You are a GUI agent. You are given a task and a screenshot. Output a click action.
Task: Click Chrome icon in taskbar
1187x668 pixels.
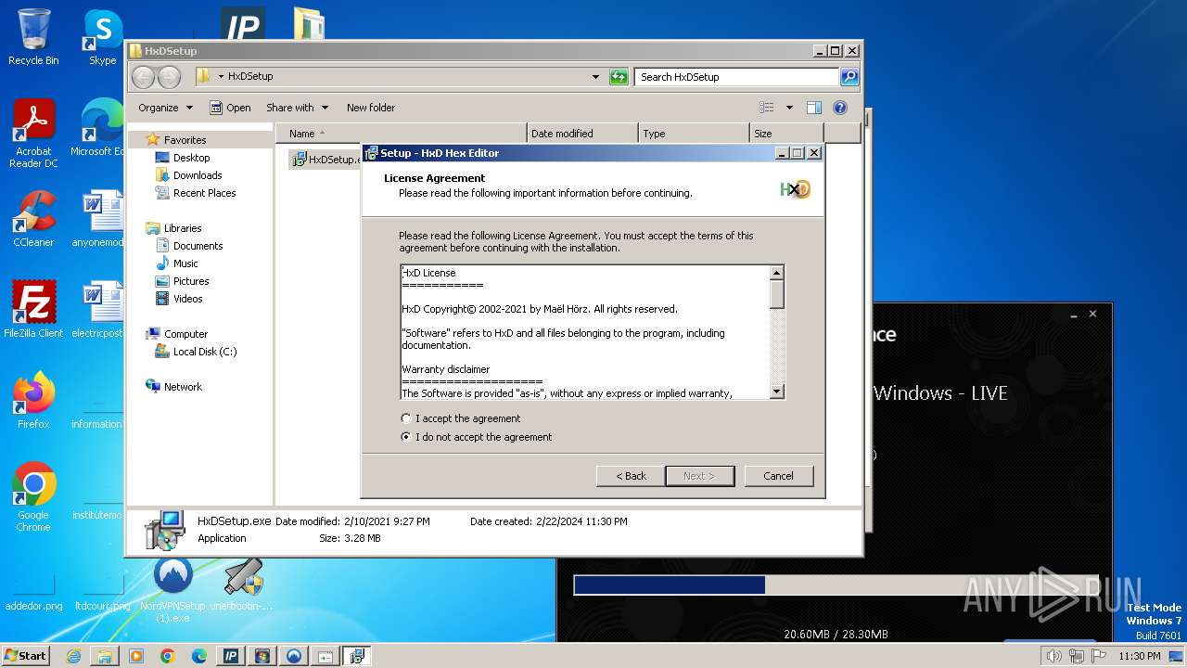click(168, 656)
